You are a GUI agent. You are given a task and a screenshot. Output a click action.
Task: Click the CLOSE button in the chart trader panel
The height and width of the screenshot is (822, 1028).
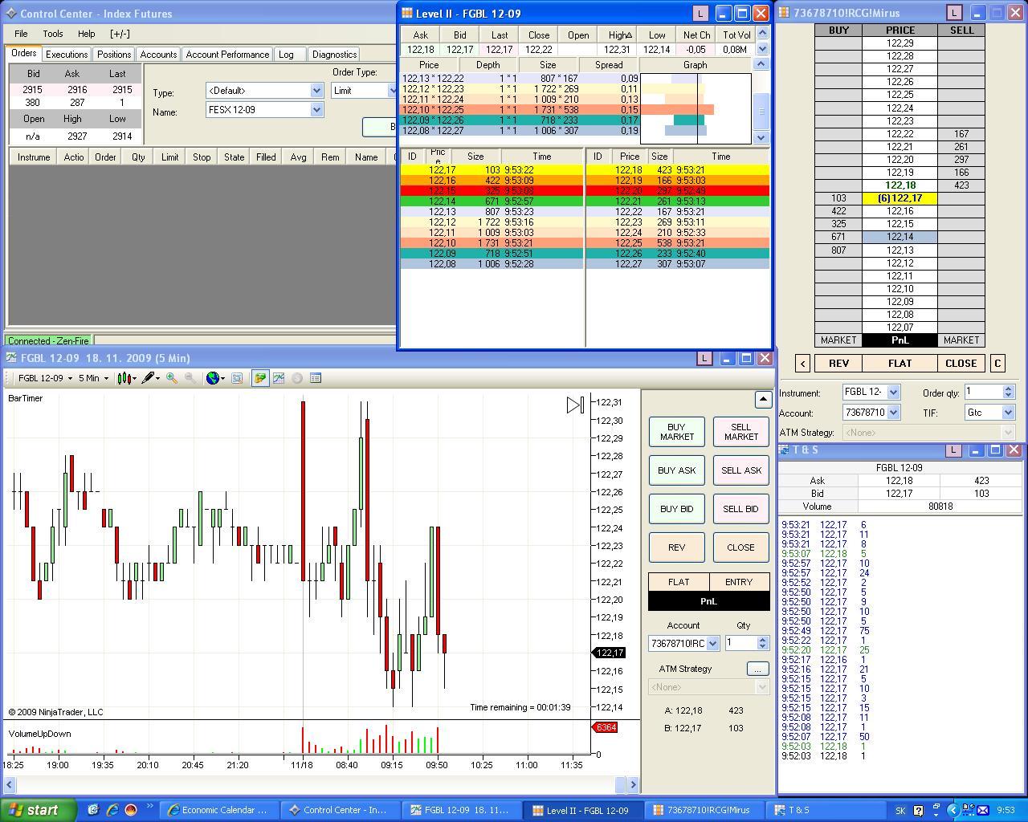pos(741,547)
